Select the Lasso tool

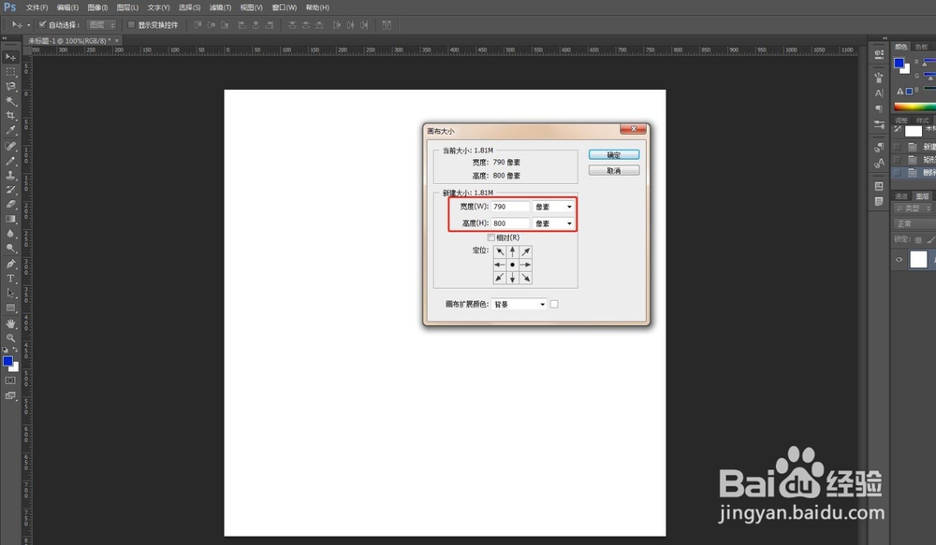[11, 86]
